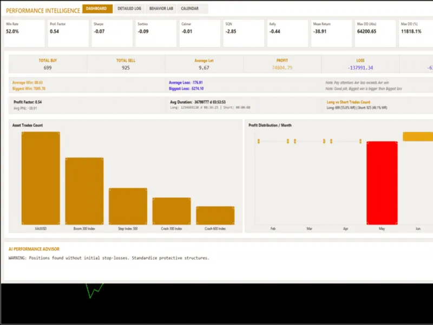This screenshot has height=325, width=433.
Task: Click the Calmar -0.01 metric card
Action: [x=200, y=33]
